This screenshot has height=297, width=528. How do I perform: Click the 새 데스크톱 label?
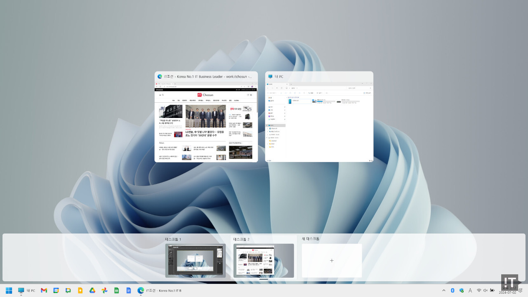(x=311, y=239)
